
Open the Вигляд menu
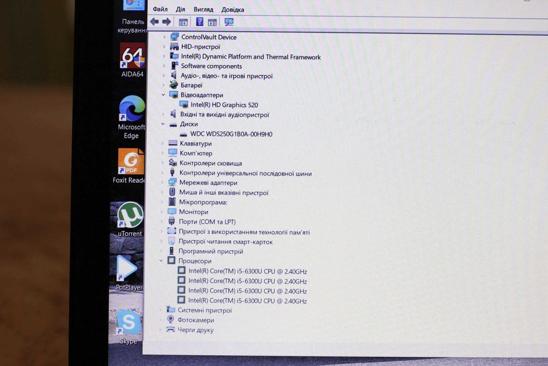203,9
